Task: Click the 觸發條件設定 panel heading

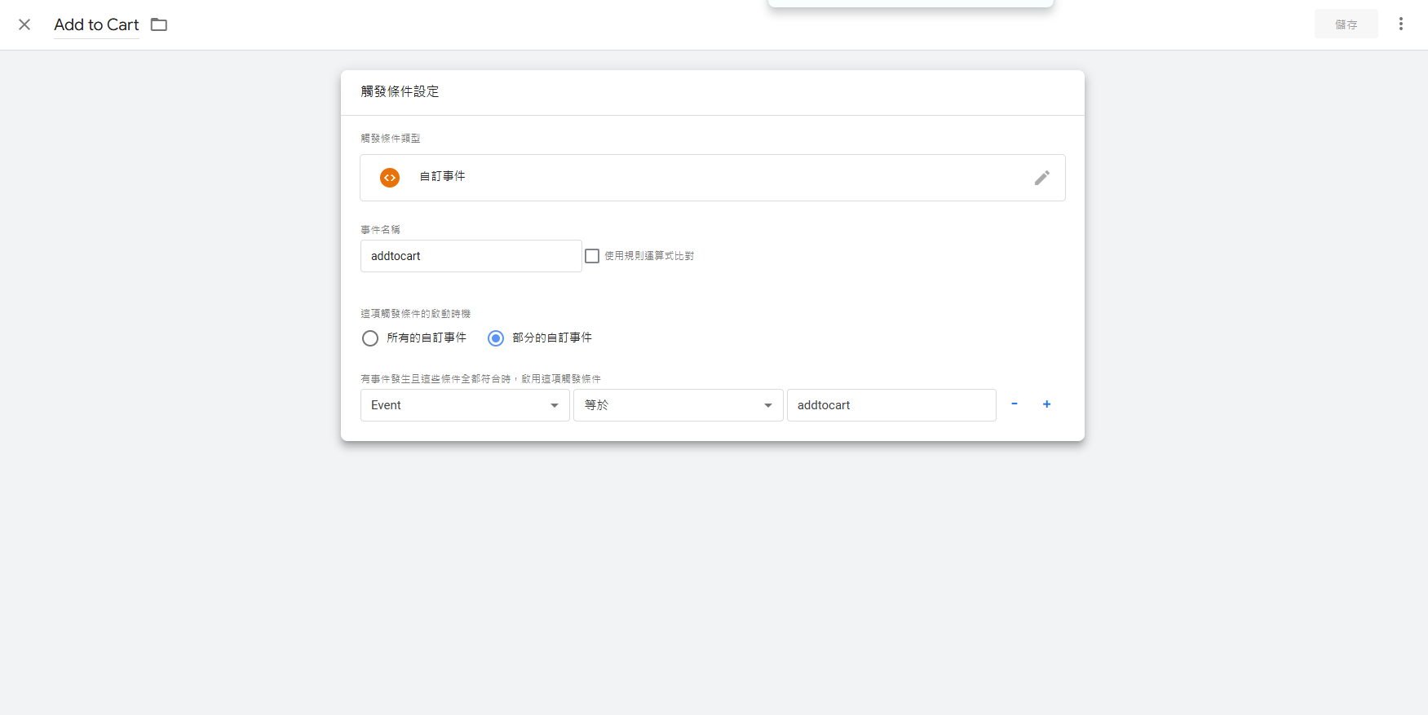Action: click(x=400, y=91)
